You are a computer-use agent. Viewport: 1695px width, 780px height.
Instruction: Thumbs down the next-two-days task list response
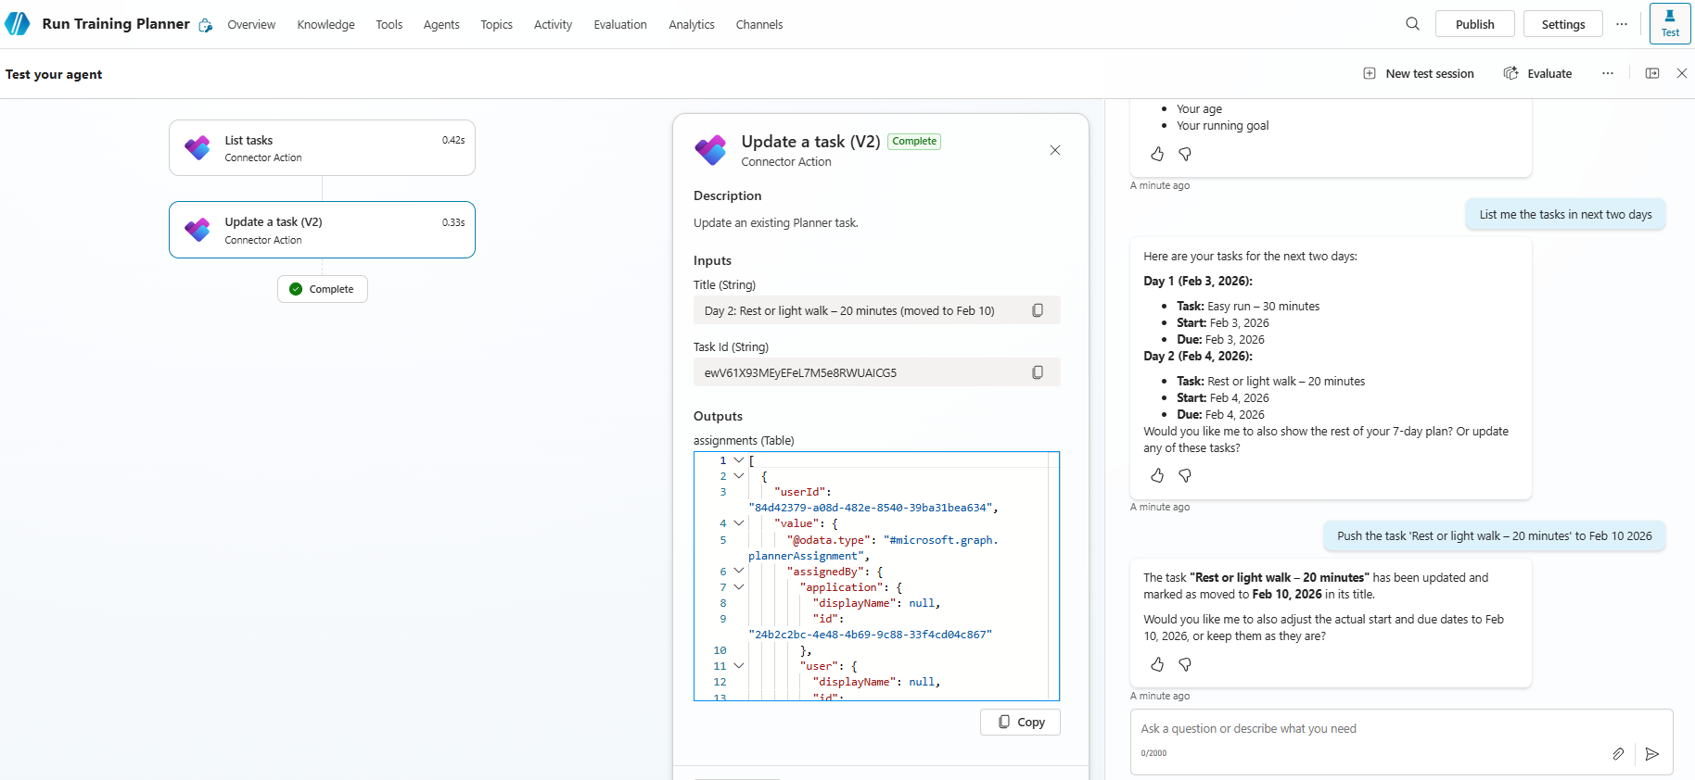pos(1185,475)
